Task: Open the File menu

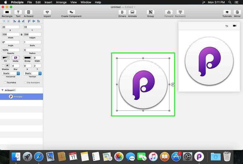Action: pos(29,2)
